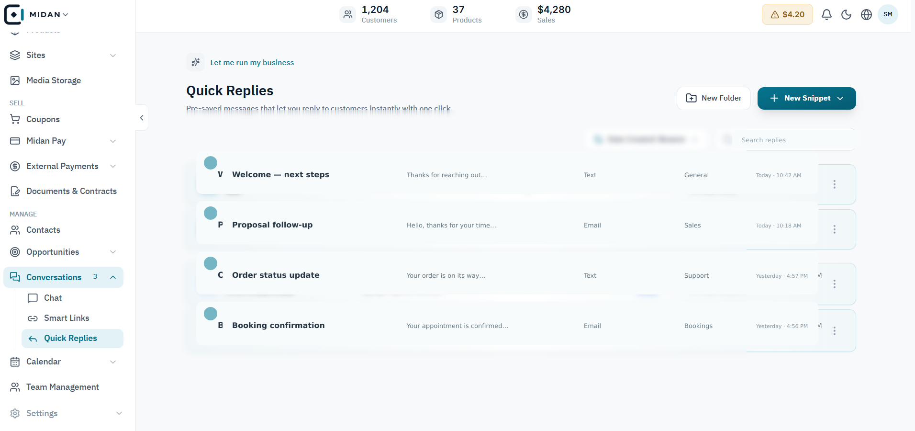Image resolution: width=915 pixels, height=431 pixels.
Task: Open Team Management page
Action: [x=63, y=387]
